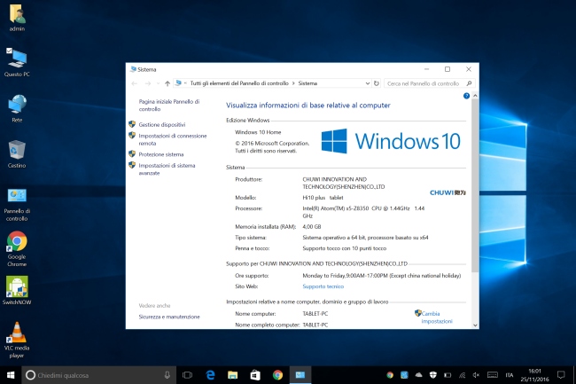
Task: Open Windows Defender shield tray icon
Action: [433, 375]
